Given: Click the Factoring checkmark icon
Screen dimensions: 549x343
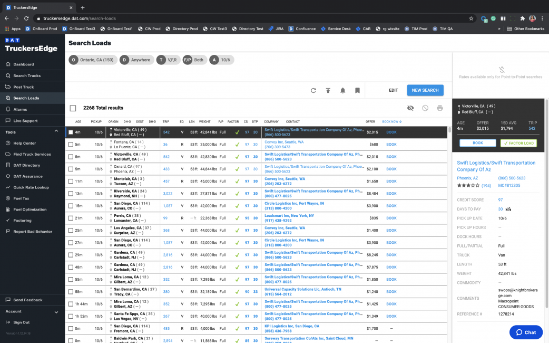Looking at the screenshot, I should pyautogui.click(x=8, y=220).
